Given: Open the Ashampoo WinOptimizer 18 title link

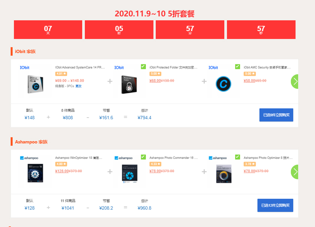Looking at the screenshot, I should (79, 158).
